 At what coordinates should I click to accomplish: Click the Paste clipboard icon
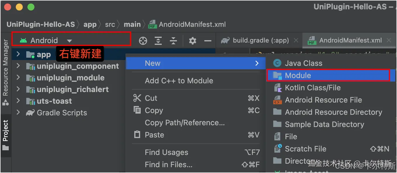[x=137, y=134]
